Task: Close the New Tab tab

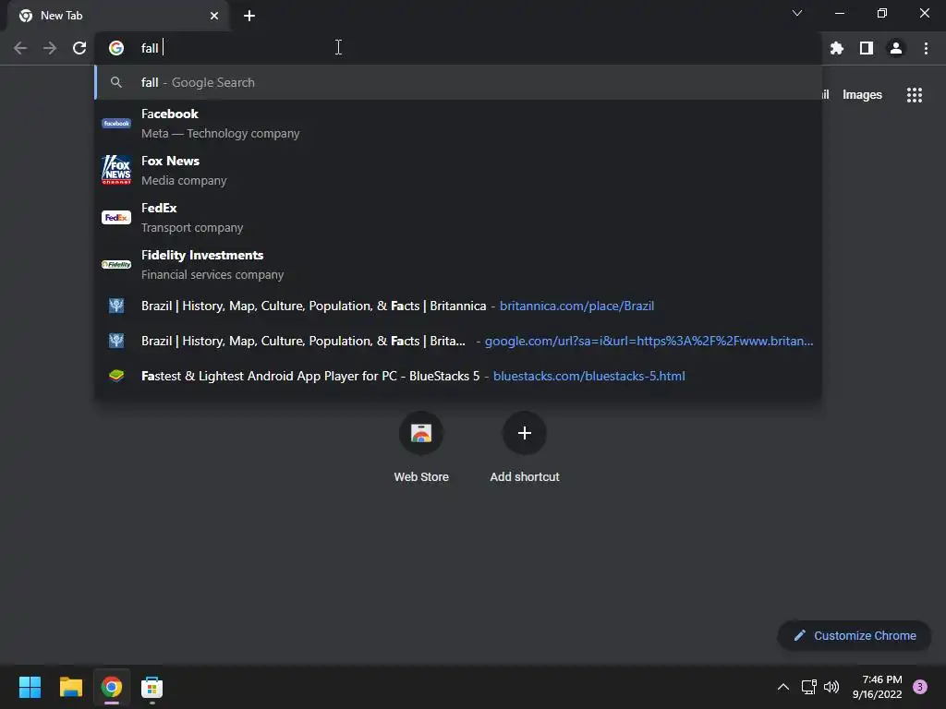Action: (214, 16)
